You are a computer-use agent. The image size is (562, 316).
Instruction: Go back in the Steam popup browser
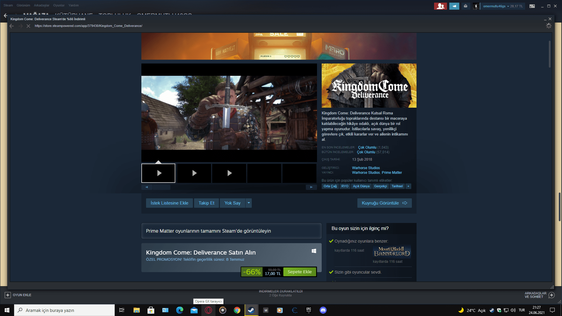click(12, 26)
